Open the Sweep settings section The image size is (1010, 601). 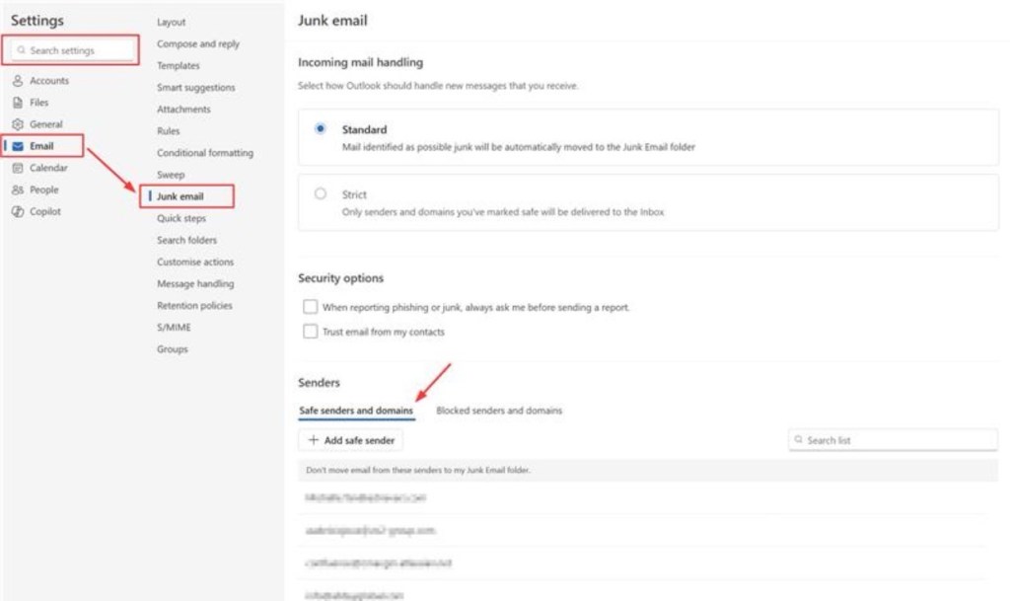[171, 175]
